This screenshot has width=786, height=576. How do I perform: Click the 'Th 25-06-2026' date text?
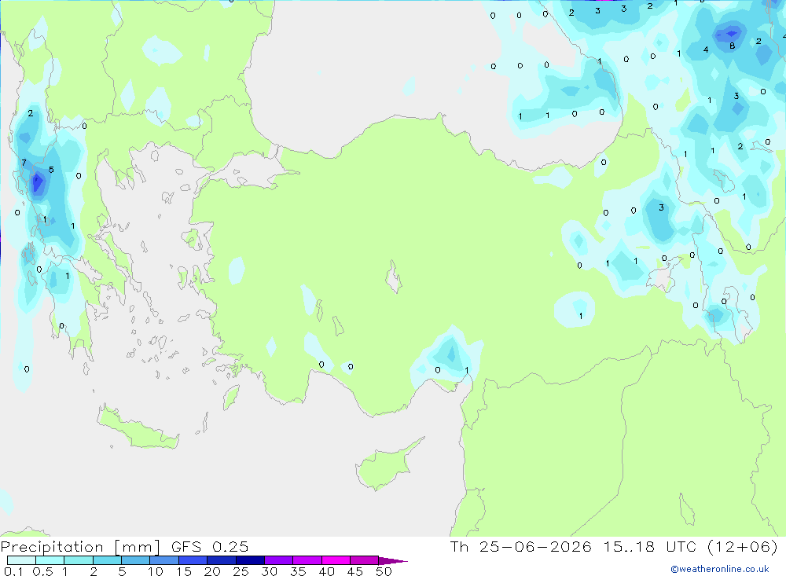(521, 546)
